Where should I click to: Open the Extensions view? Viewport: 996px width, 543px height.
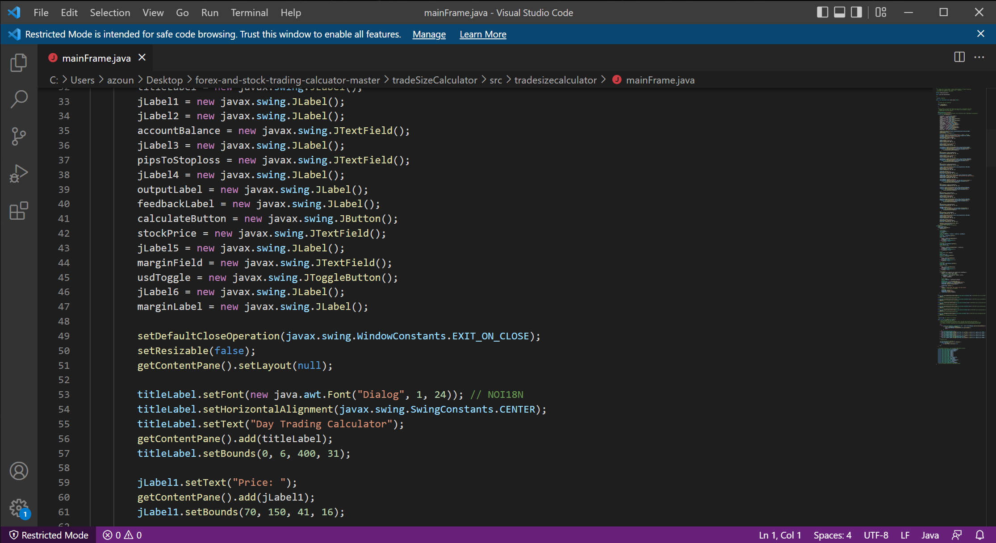point(19,210)
